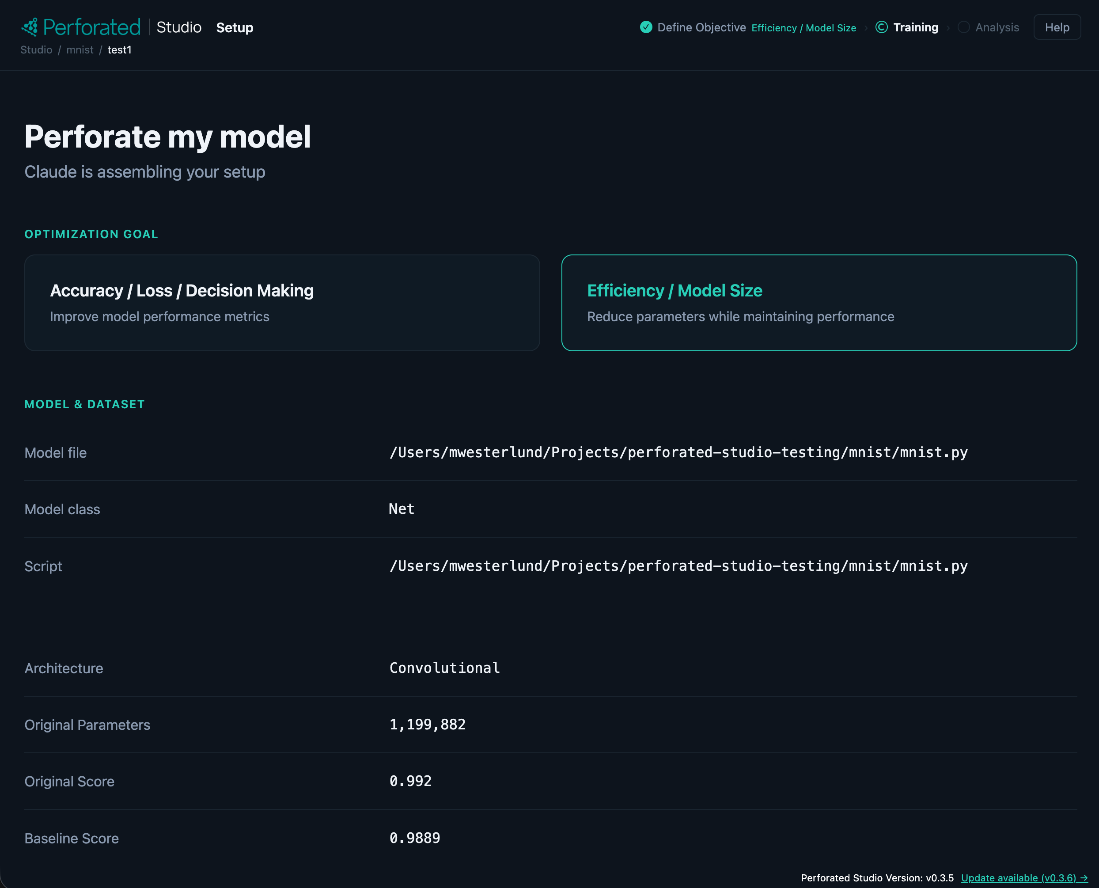The image size is (1099, 888).
Task: Click Perforated Studio Version v0.3.5 text
Action: (x=877, y=878)
